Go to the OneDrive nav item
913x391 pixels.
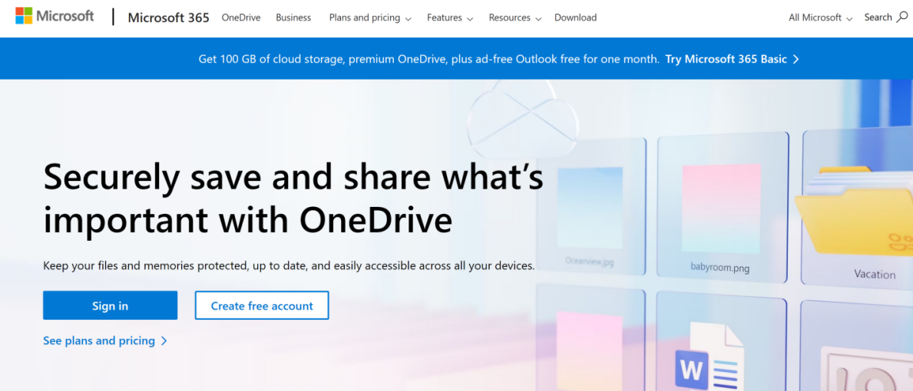point(241,18)
